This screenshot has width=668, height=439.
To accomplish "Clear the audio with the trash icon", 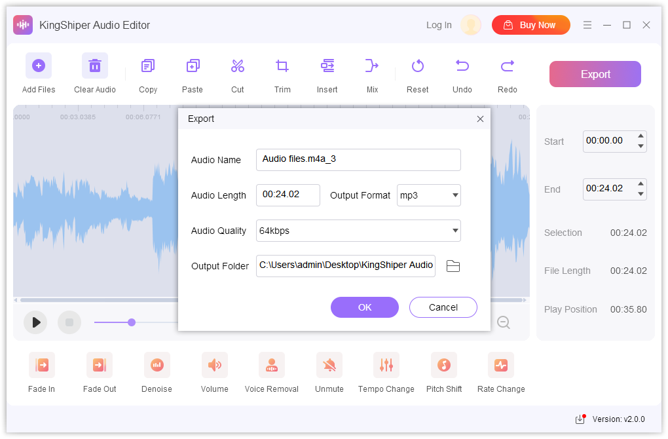I will [94, 66].
